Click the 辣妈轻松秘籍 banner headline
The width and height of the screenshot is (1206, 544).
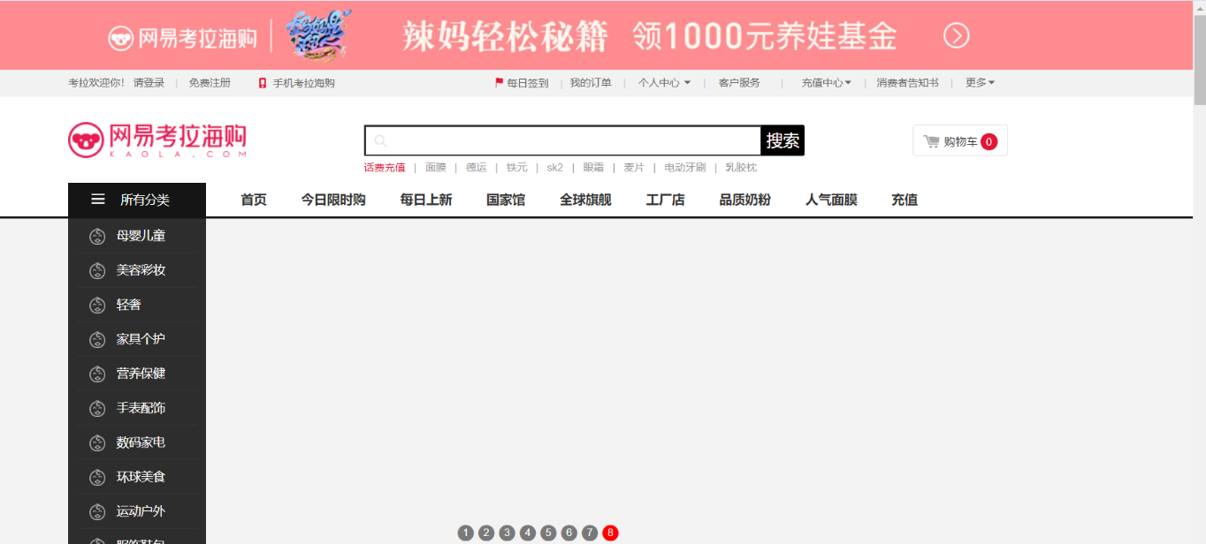click(506, 36)
